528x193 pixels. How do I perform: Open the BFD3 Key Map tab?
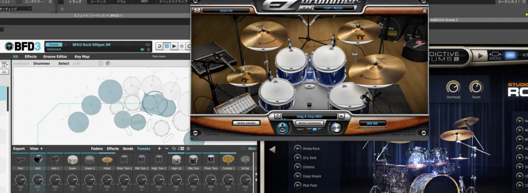click(82, 57)
